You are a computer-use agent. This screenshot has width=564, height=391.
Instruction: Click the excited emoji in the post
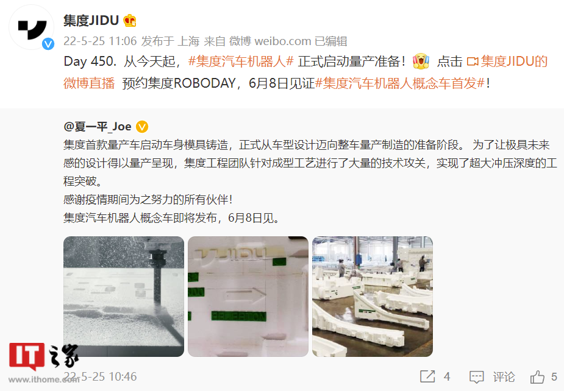(x=421, y=61)
